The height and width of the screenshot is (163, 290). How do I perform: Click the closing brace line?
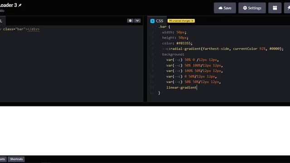click(x=159, y=93)
